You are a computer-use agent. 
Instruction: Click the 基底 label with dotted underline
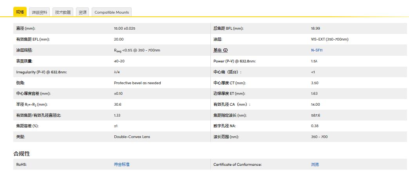217,50
